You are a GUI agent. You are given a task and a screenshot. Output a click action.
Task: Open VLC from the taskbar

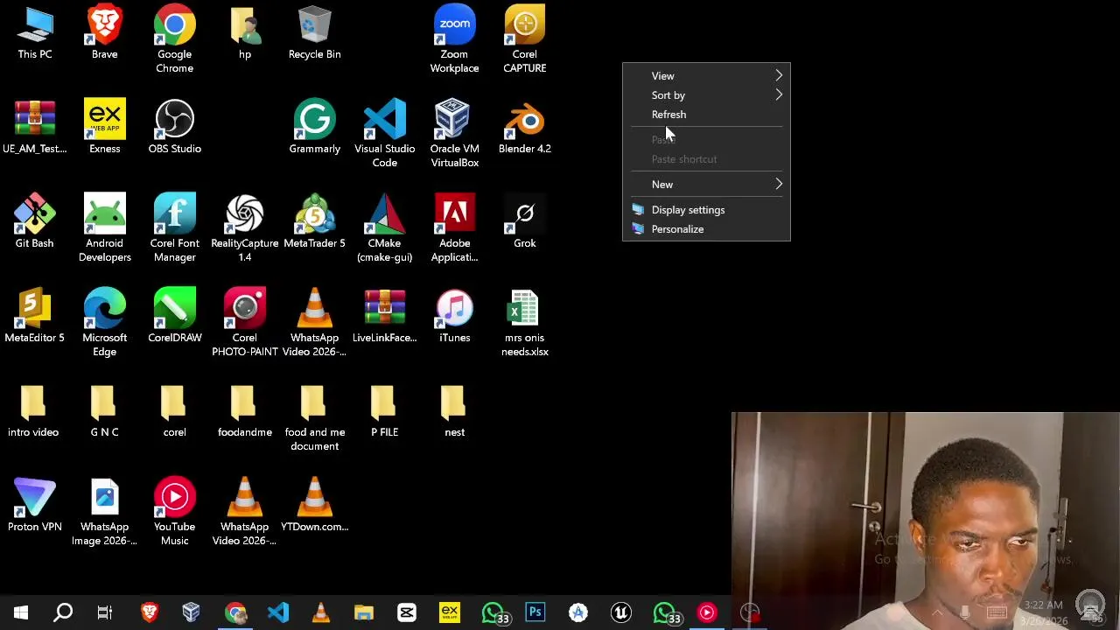320,612
